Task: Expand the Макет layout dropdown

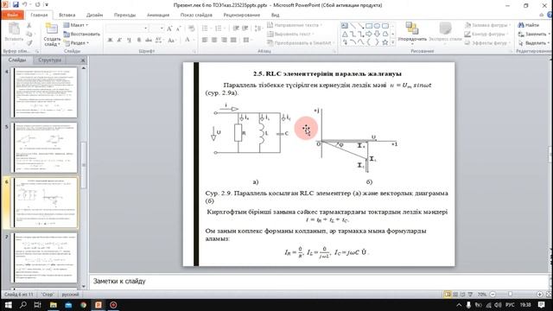Action: pyautogui.click(x=76, y=25)
